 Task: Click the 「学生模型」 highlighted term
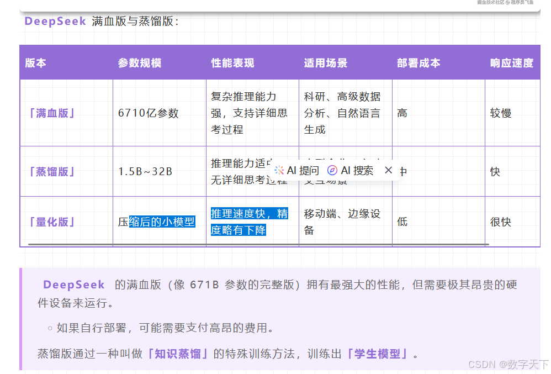tap(378, 354)
